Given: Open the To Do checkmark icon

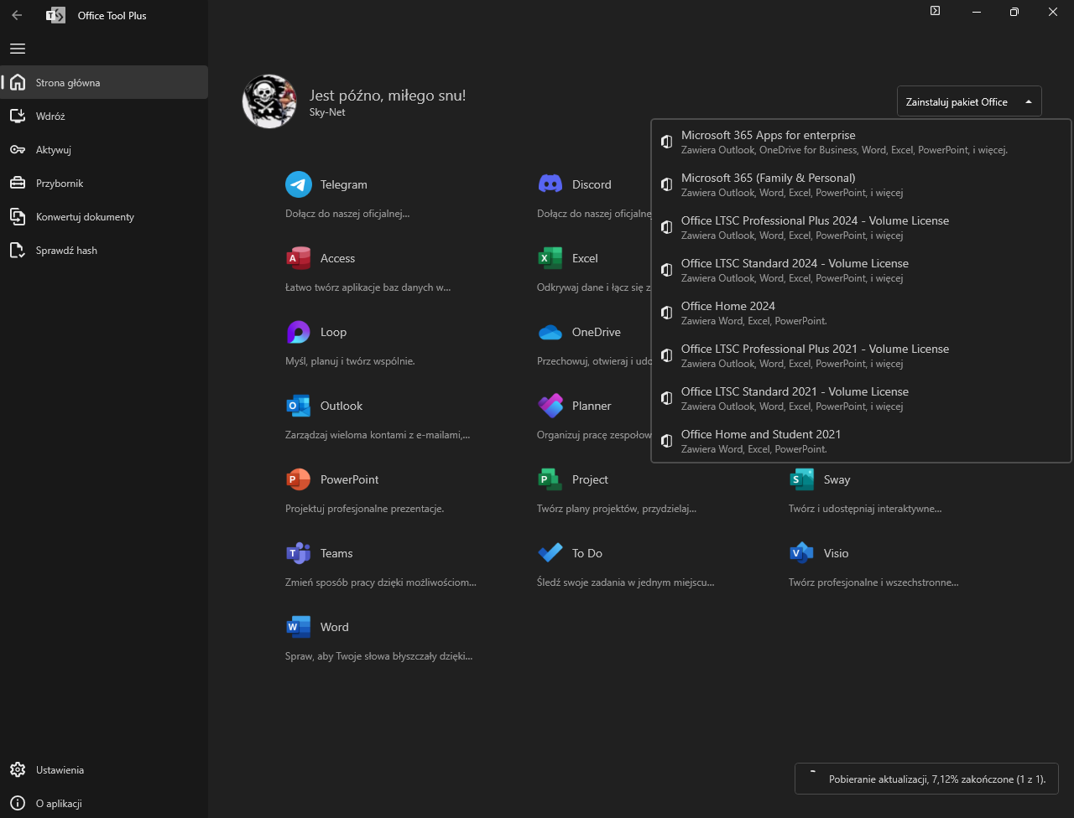Looking at the screenshot, I should click(x=550, y=553).
